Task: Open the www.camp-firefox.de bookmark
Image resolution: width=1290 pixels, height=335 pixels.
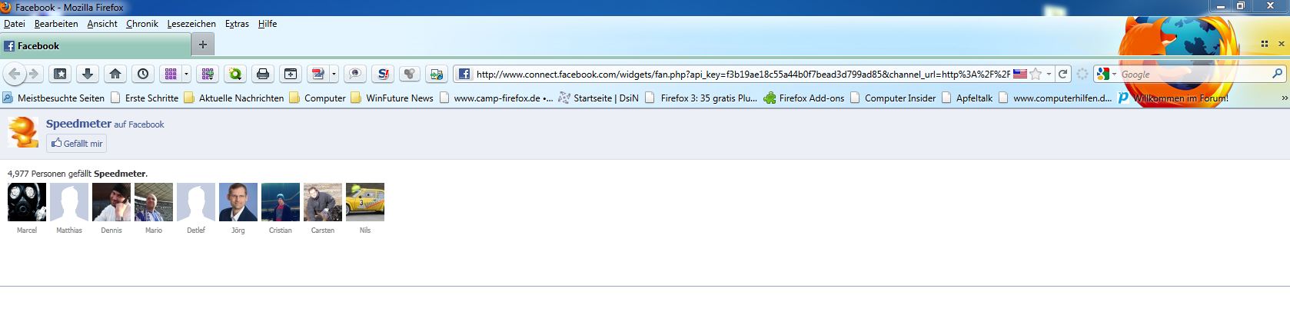Action: (x=496, y=98)
